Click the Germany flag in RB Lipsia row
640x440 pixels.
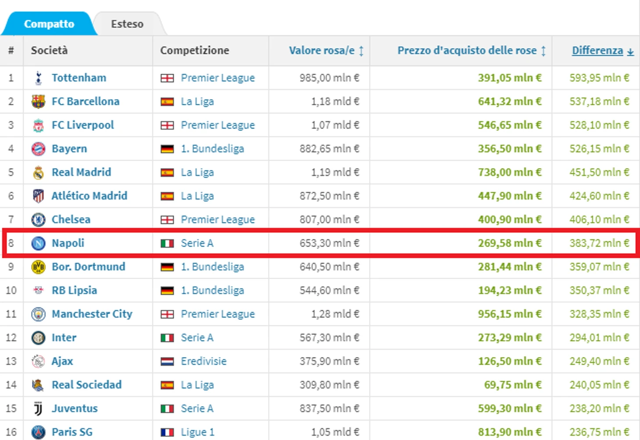167,291
